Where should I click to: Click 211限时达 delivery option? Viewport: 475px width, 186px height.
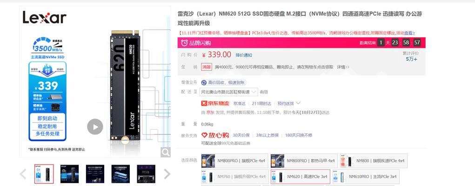(x=261, y=104)
